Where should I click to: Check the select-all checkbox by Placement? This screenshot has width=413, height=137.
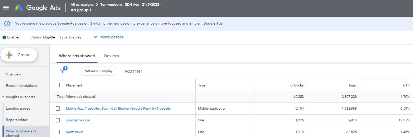click(58, 85)
